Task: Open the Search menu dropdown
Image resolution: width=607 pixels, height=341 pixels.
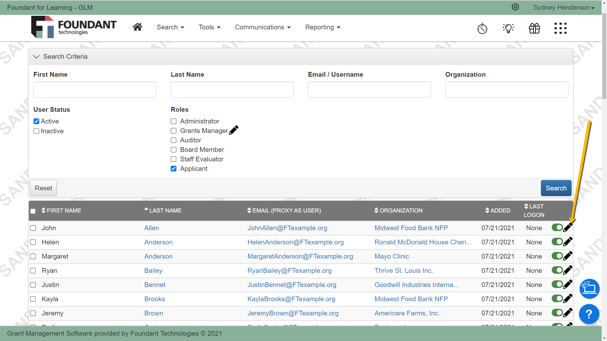Action: (170, 27)
